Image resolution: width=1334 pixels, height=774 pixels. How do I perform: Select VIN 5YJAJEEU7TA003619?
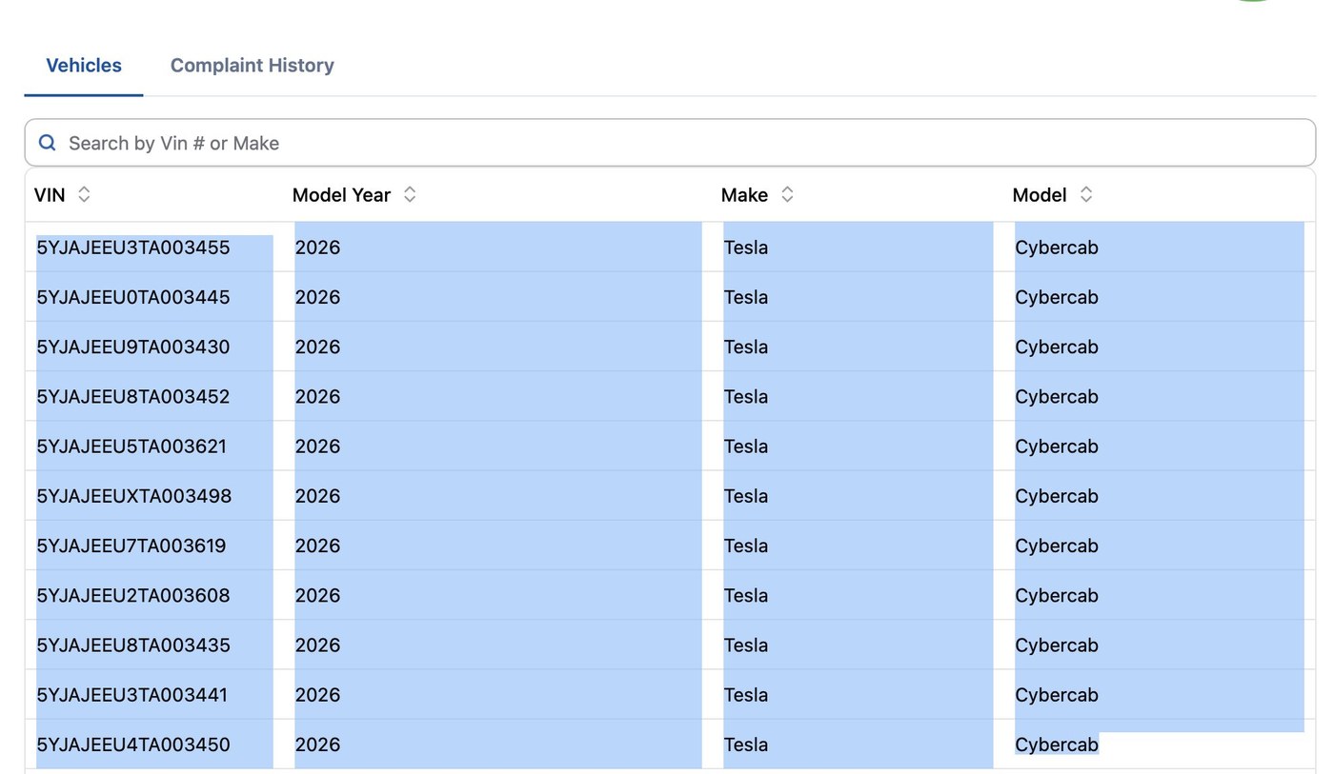[131, 546]
